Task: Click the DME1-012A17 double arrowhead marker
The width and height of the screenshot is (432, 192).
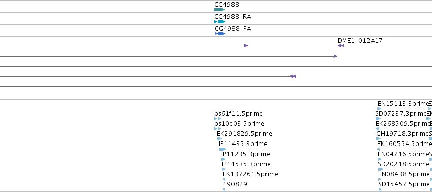Action: point(341,46)
